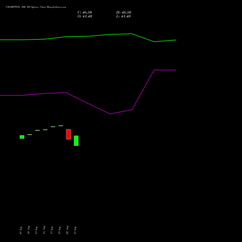Viewport: 242px width, 242px height.
Task: Click the 12 Aug date axis label
Action: 36,230
